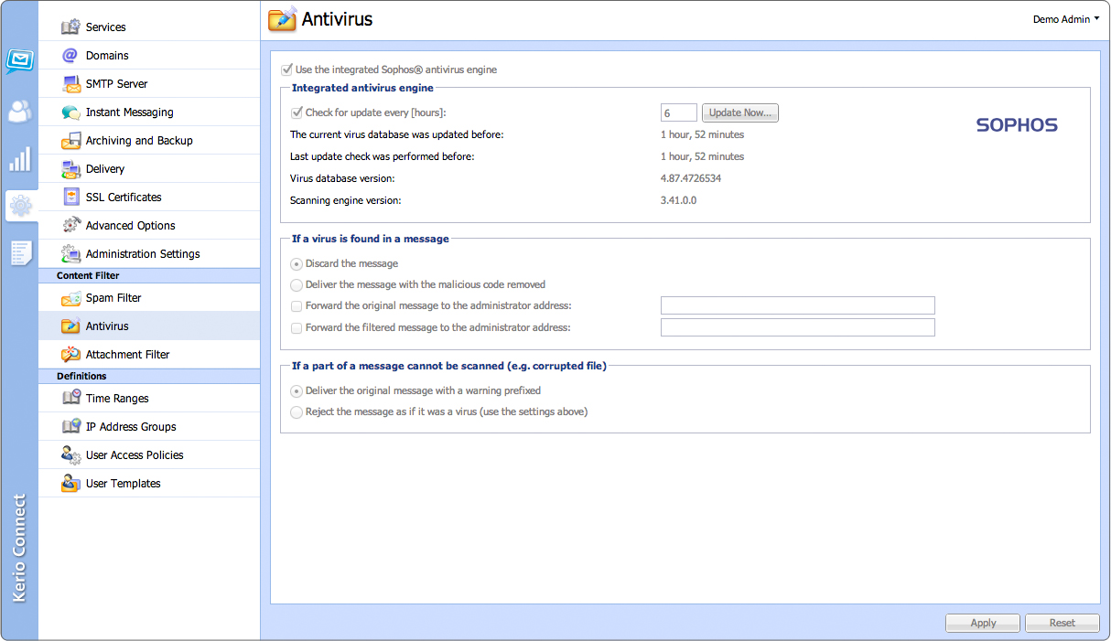The width and height of the screenshot is (1111, 641).
Task: Click the Services icon in sidebar
Action: coord(70,27)
